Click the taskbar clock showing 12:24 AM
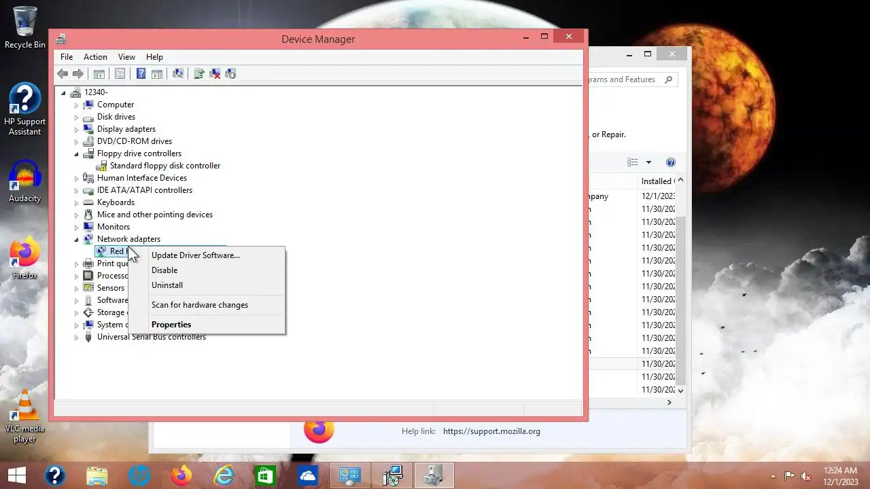Viewport: 870px width, 489px height. pyautogui.click(x=840, y=475)
